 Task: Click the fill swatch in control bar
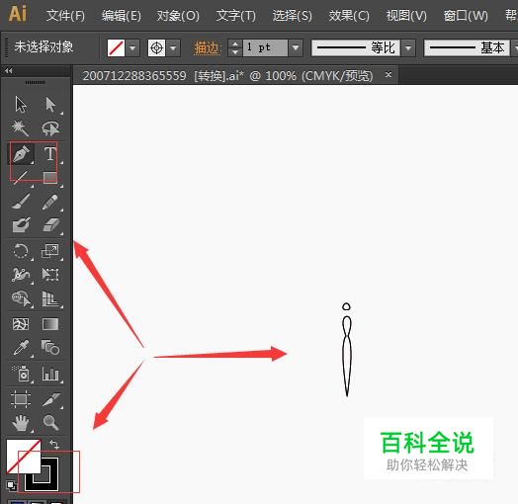pos(116,48)
